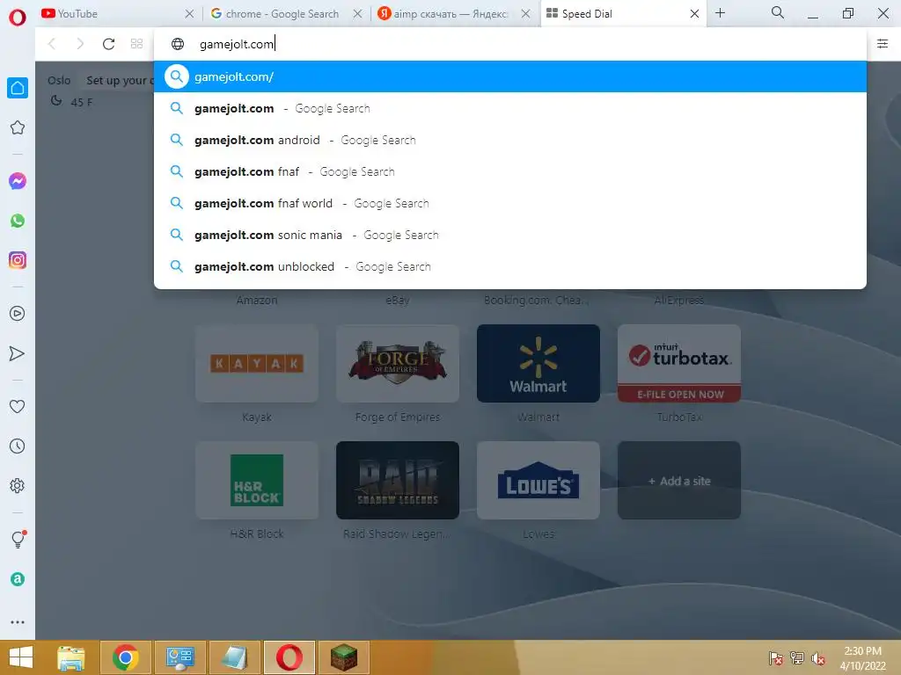Screen dimensions: 901x675
Task: Open History clock icon in sidebar
Action: pyautogui.click(x=18, y=446)
